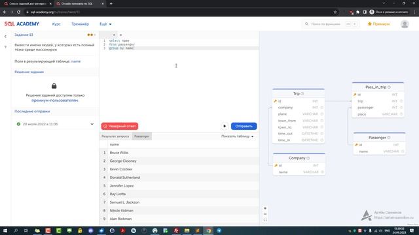Zoom in on the schema diagram
419x235 pixels.
(265, 208)
